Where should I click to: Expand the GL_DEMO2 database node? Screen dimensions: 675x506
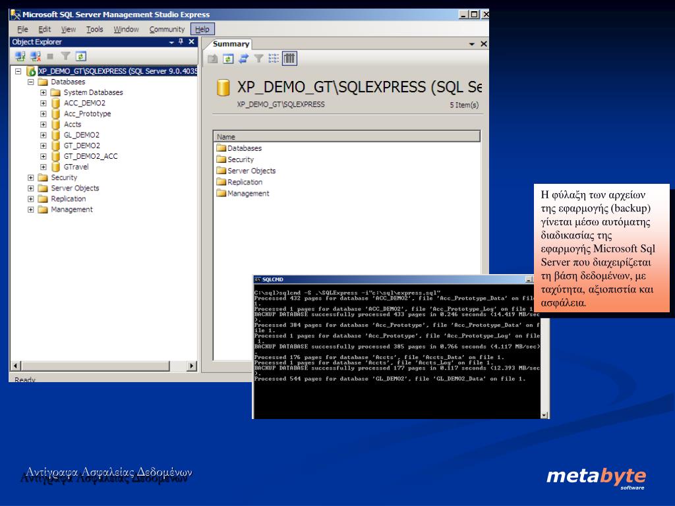(x=43, y=135)
